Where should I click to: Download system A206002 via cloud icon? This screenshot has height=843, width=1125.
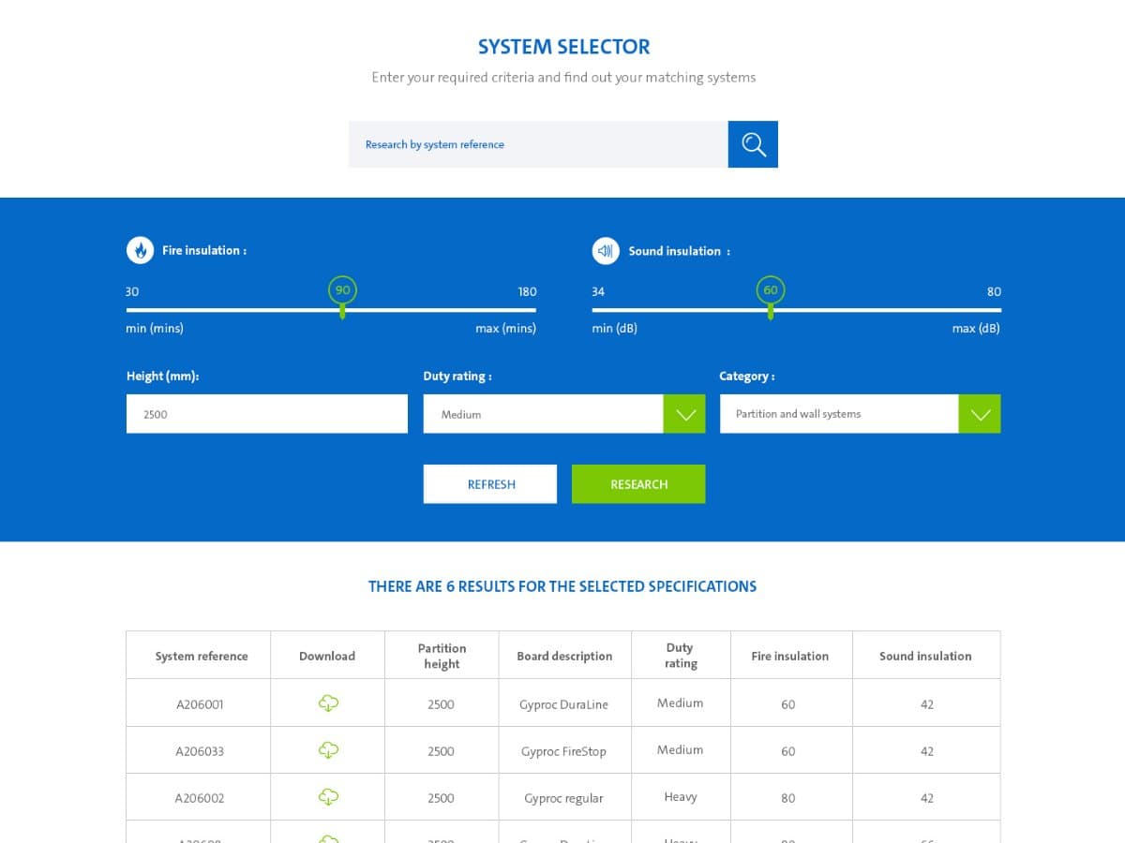pyautogui.click(x=328, y=797)
